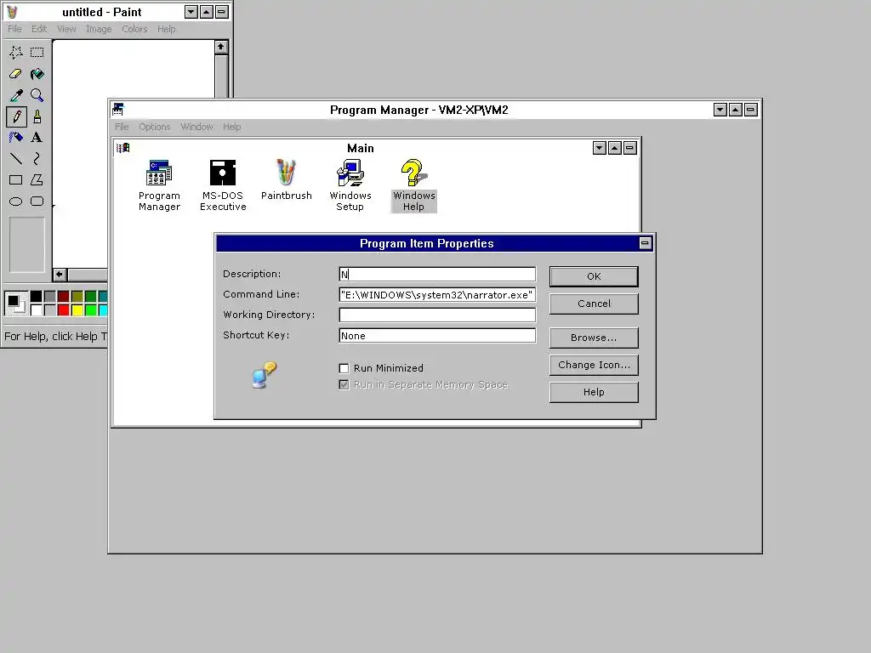The image size is (871, 653).
Task: Pick the dark red color swatch
Action: click(63, 297)
